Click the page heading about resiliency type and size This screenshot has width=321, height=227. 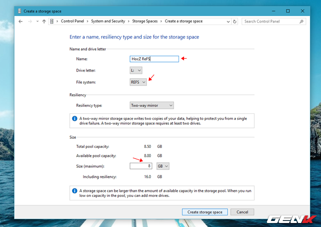point(134,37)
